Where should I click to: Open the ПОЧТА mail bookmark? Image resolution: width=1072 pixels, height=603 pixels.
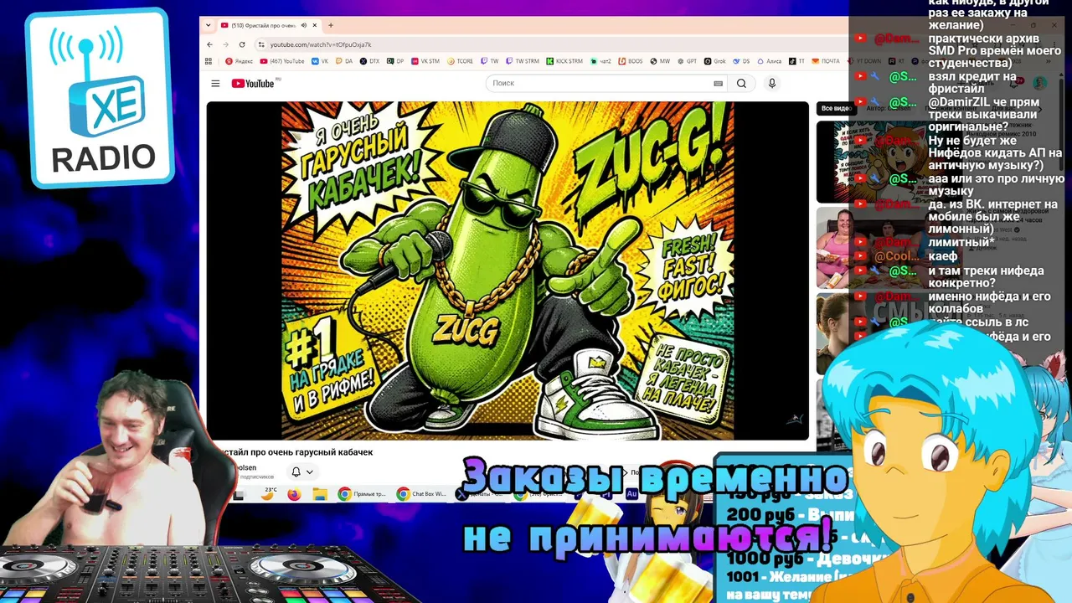click(826, 61)
